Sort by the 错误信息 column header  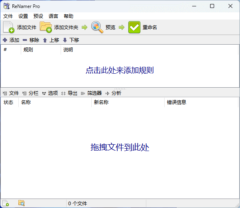[201, 102]
